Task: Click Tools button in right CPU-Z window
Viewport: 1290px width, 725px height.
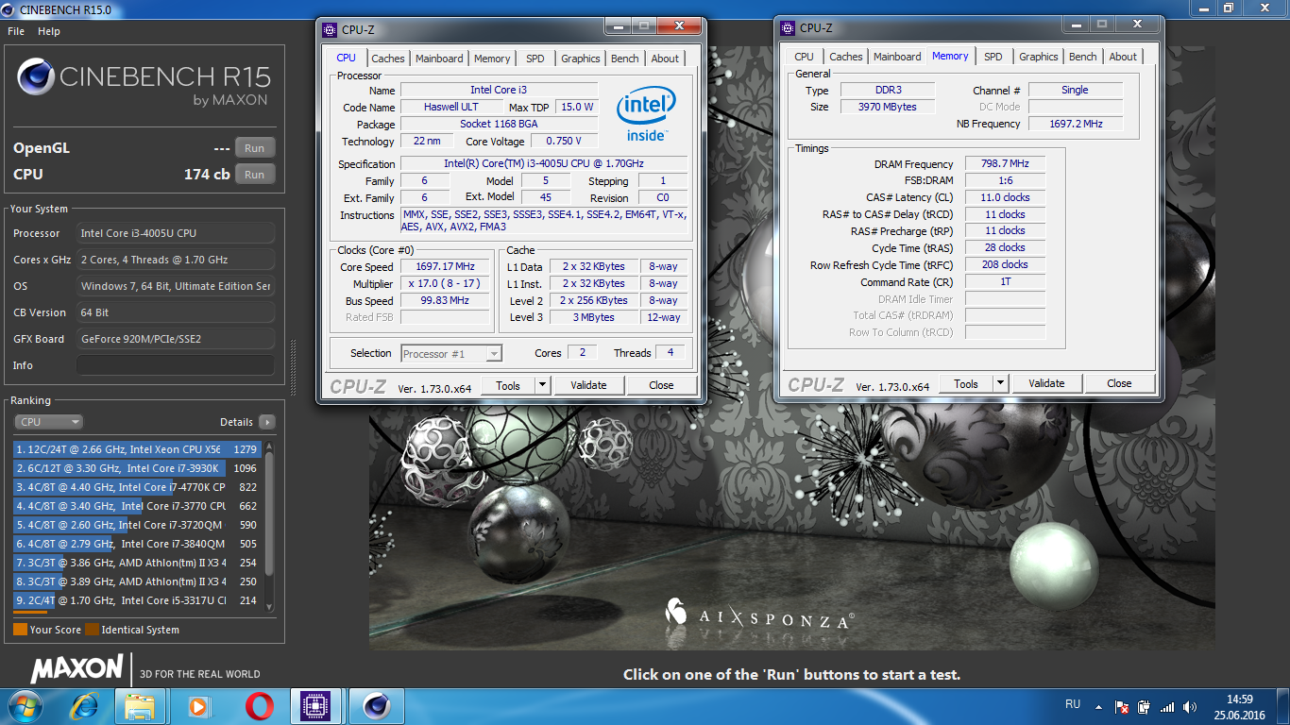Action: [x=966, y=383]
